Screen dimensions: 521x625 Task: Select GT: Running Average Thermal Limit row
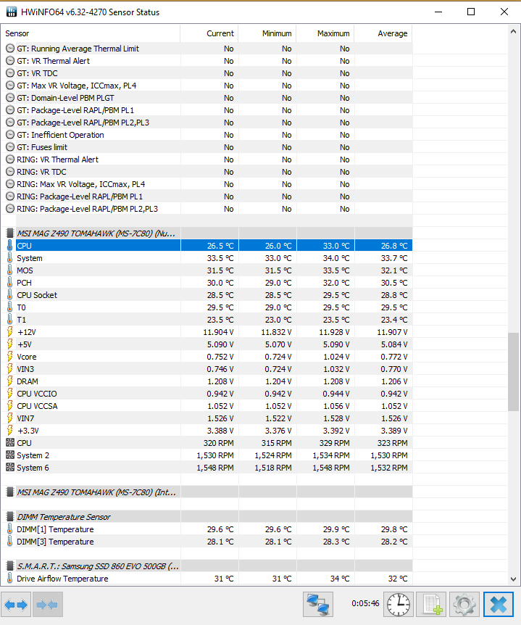pos(207,49)
